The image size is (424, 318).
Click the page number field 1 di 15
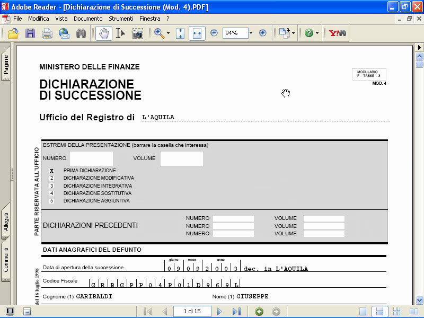pos(192,311)
